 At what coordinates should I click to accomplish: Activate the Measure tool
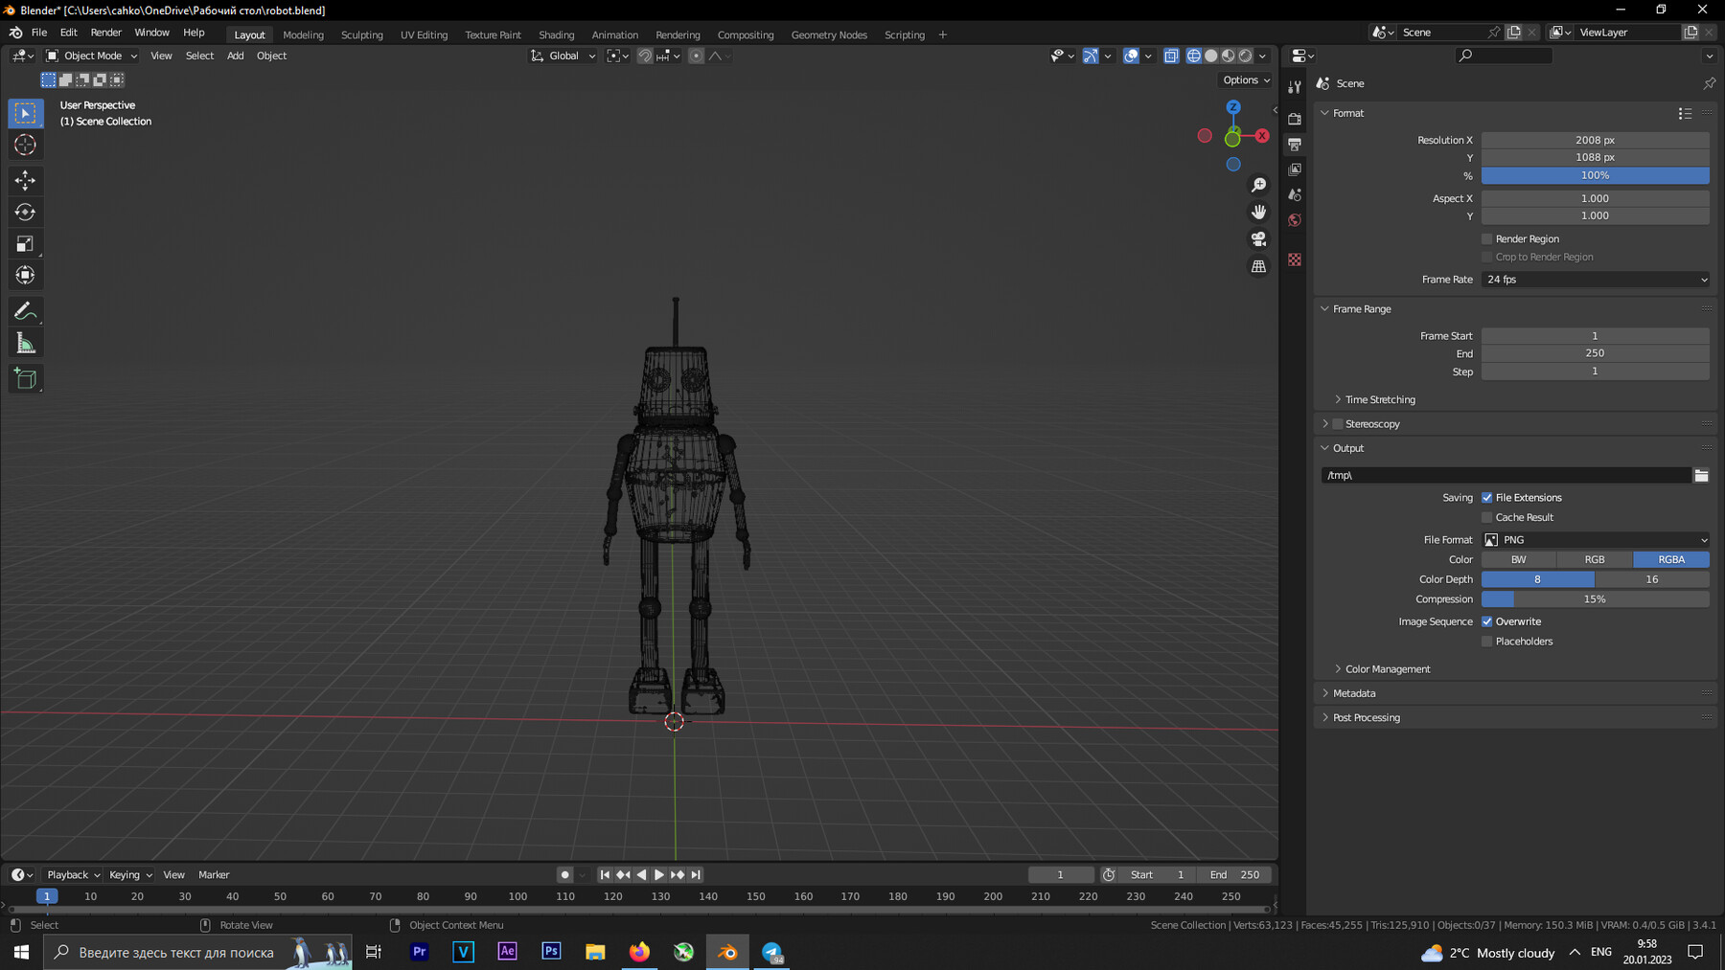[x=25, y=342]
